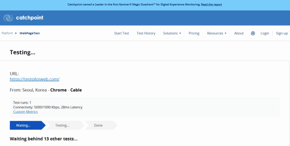
Task: Open the Pricing page
Action: [194, 33]
